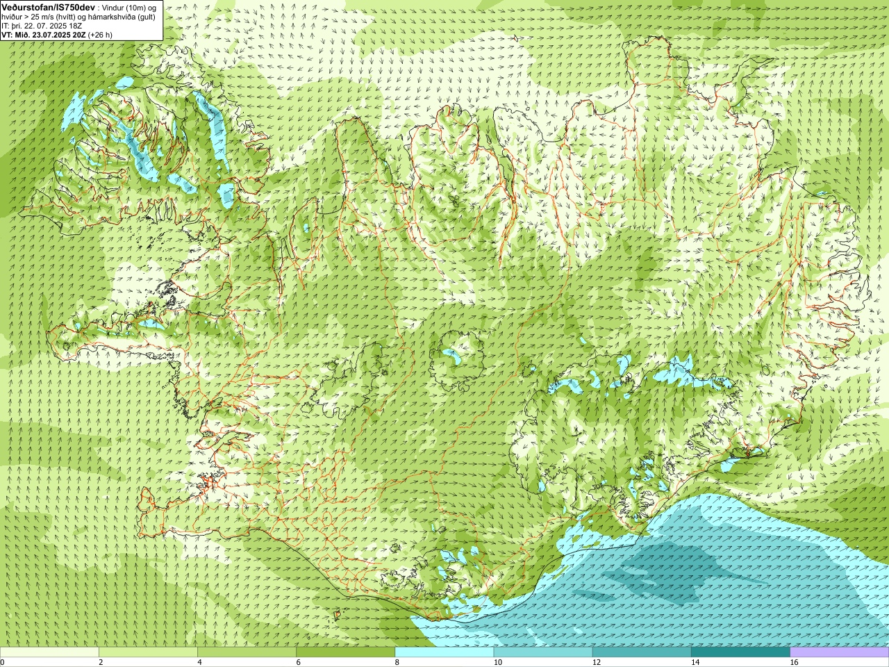Click the '6' label on the wind scale

click(298, 662)
